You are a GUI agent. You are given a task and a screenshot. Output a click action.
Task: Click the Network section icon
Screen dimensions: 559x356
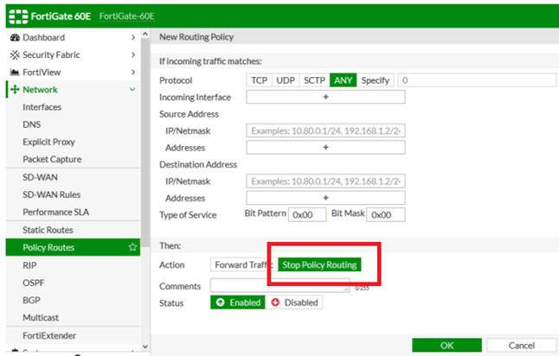(x=14, y=90)
